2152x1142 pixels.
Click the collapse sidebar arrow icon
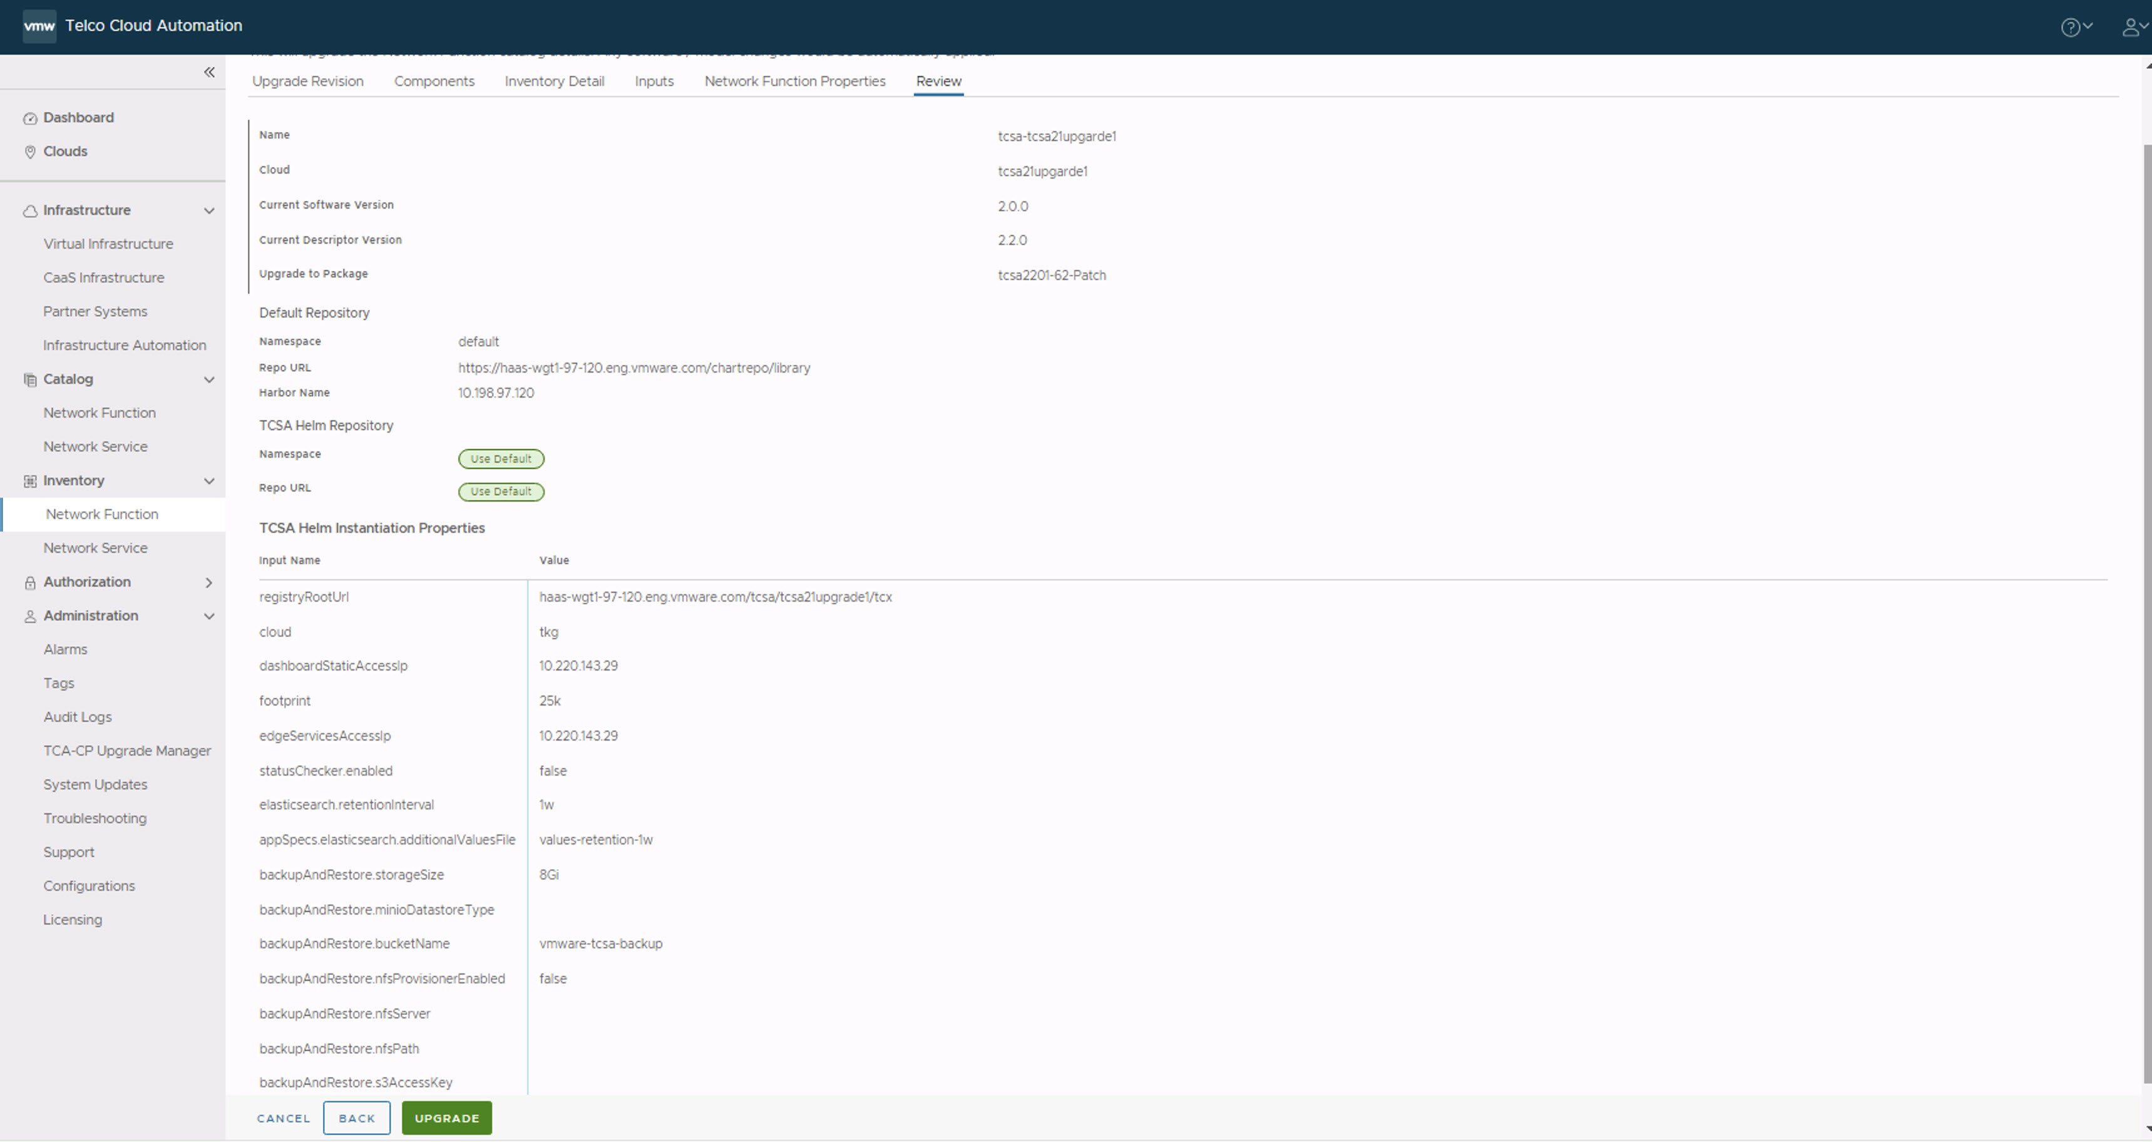point(209,73)
